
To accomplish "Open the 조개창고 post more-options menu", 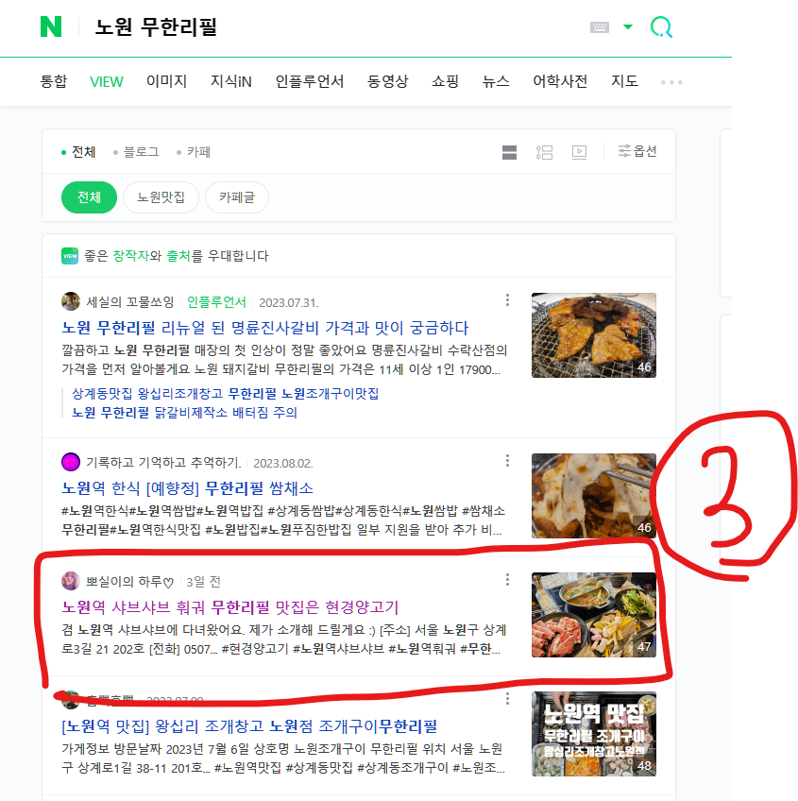I will (507, 699).
